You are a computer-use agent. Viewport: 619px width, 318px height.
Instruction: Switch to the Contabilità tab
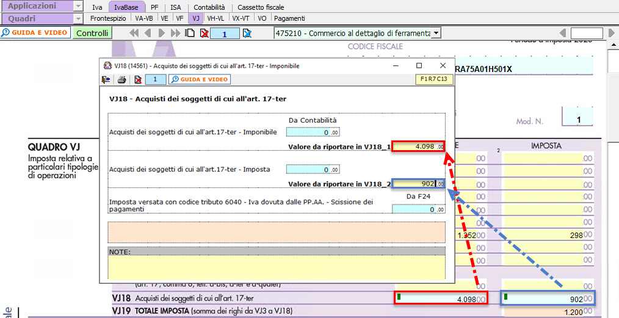[x=209, y=7]
